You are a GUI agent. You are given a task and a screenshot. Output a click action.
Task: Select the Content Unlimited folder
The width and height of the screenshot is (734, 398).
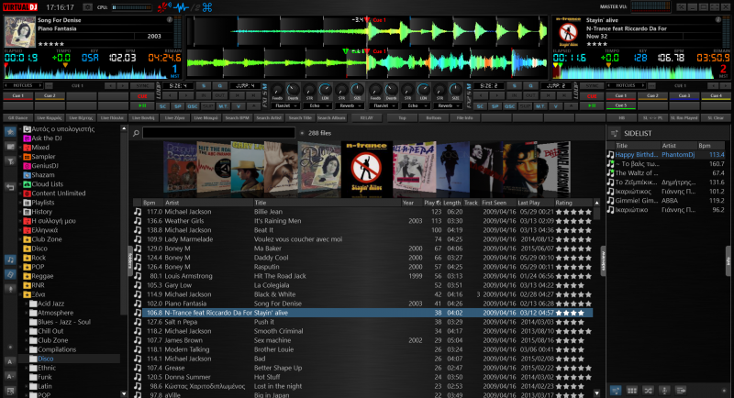pos(54,193)
